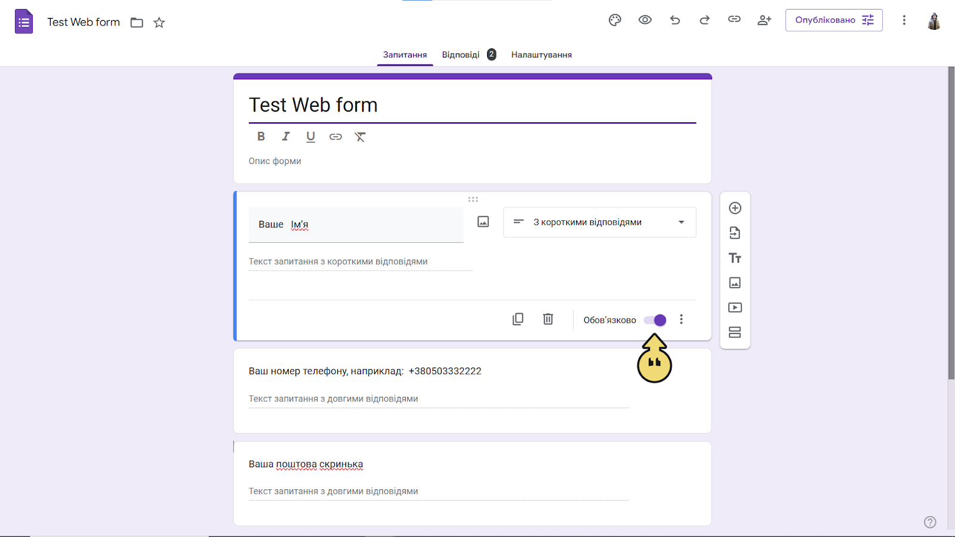Open the theme customization palette

[615, 20]
